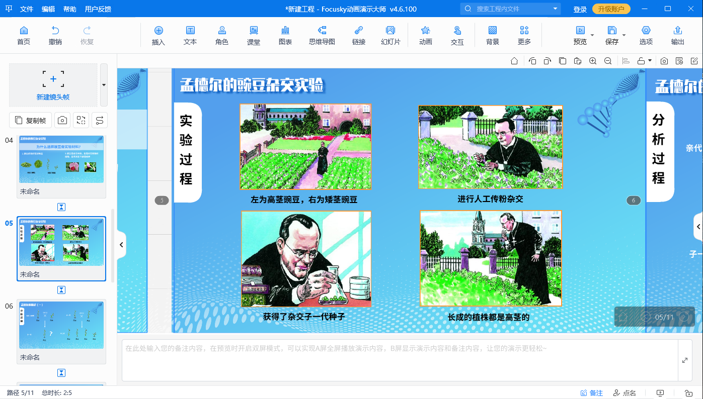Click the frame 6 marker on canvas

[634, 201]
